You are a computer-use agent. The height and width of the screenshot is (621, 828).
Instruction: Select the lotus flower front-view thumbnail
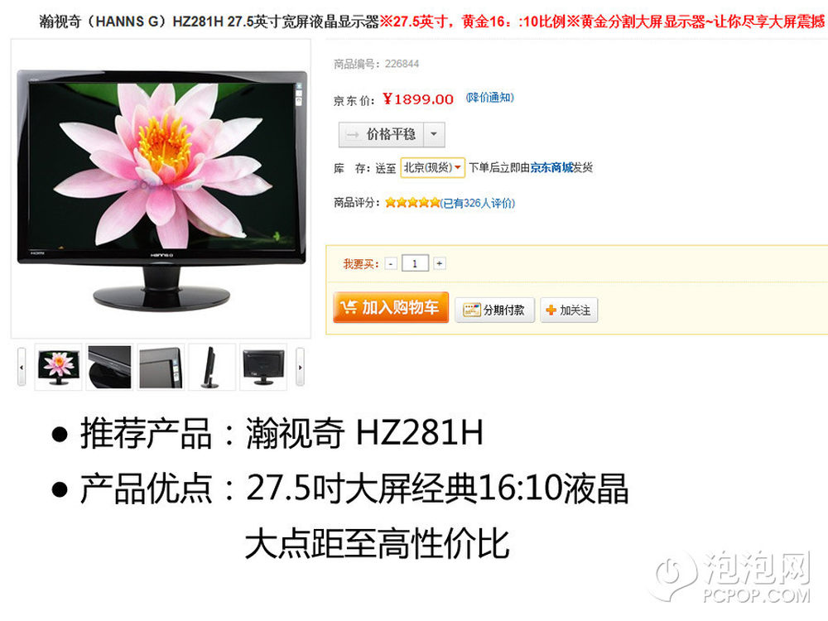(x=58, y=367)
